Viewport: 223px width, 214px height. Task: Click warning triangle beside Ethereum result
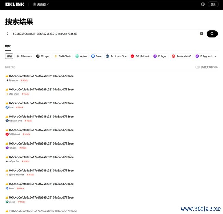point(7,76)
